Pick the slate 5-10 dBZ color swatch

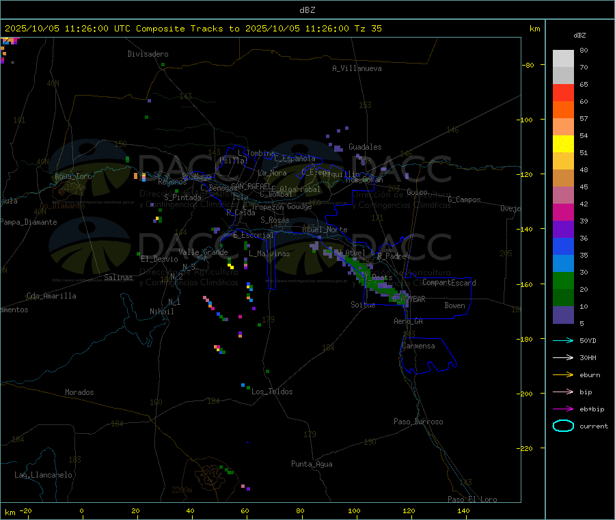coord(563,315)
